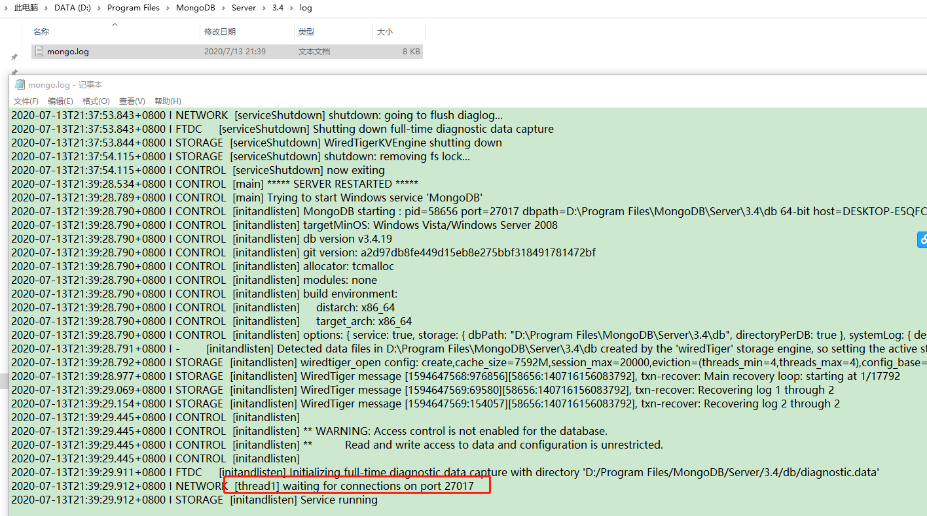
Task: Open the 格式(O) menu in Notepad
Action: coord(96,101)
